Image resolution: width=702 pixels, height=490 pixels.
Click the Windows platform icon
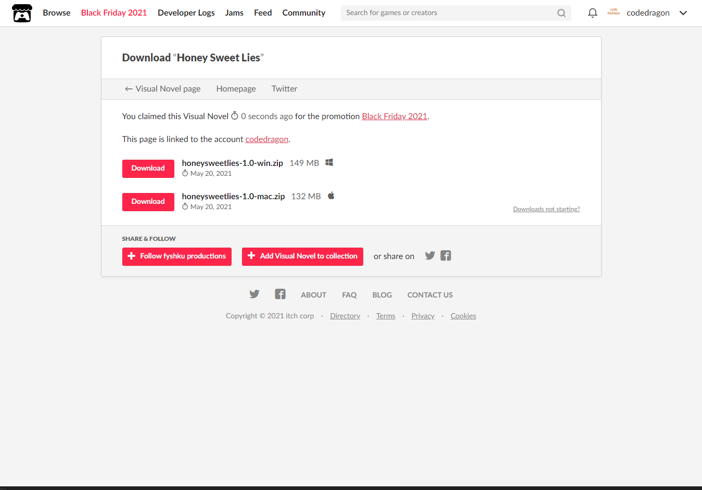pyautogui.click(x=329, y=163)
